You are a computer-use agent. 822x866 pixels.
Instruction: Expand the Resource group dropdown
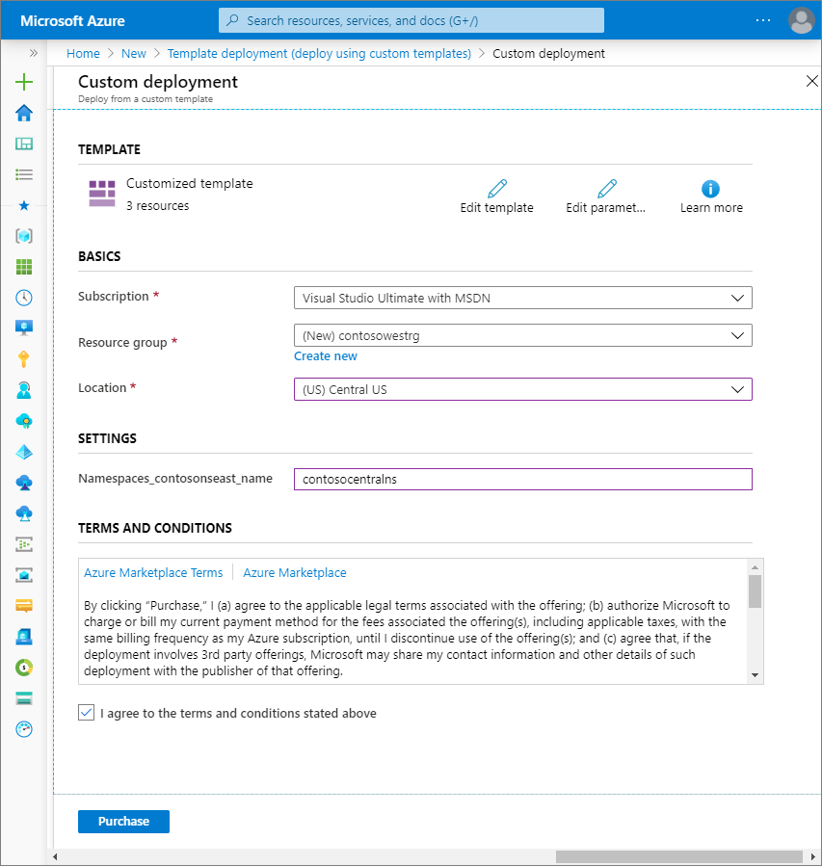click(x=522, y=336)
